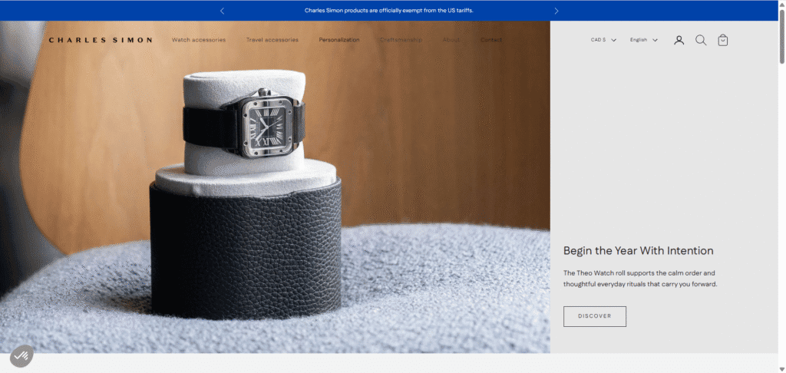
Task: Open the English language dropdown
Action: click(x=644, y=40)
